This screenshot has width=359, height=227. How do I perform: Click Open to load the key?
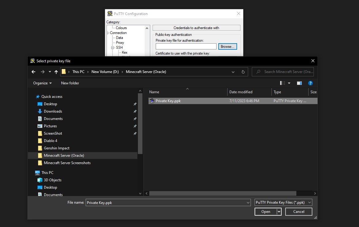(266, 212)
